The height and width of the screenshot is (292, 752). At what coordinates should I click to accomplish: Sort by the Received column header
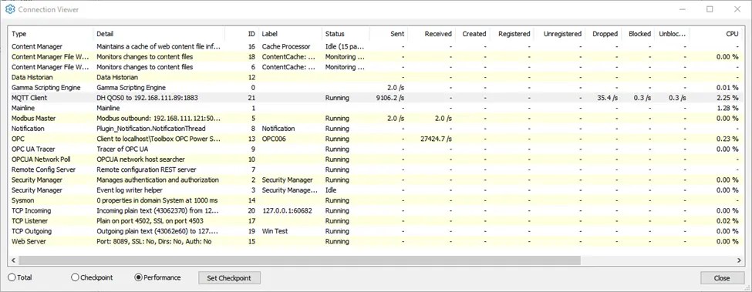pos(431,33)
